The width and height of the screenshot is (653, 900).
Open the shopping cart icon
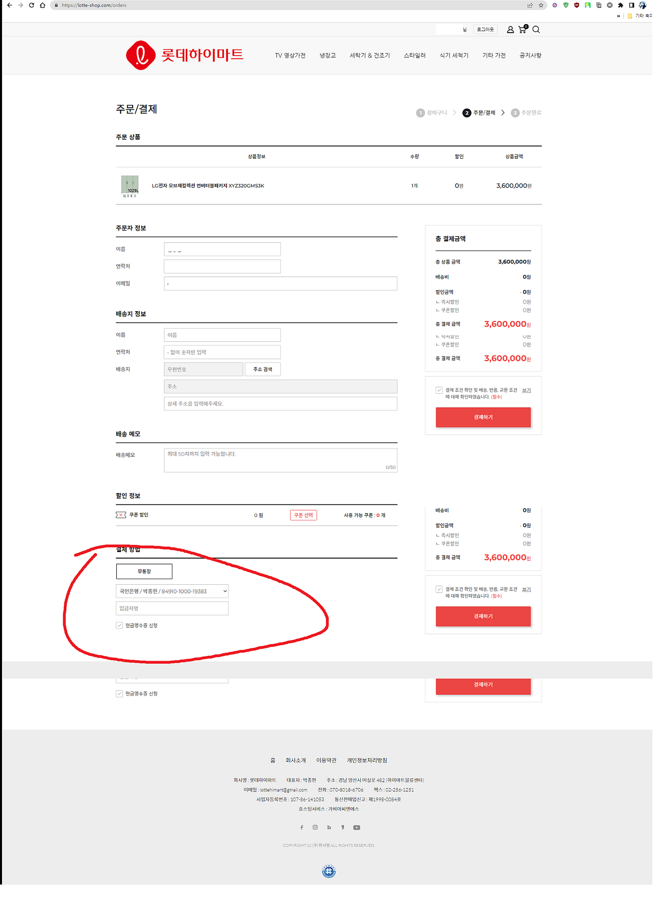point(523,29)
